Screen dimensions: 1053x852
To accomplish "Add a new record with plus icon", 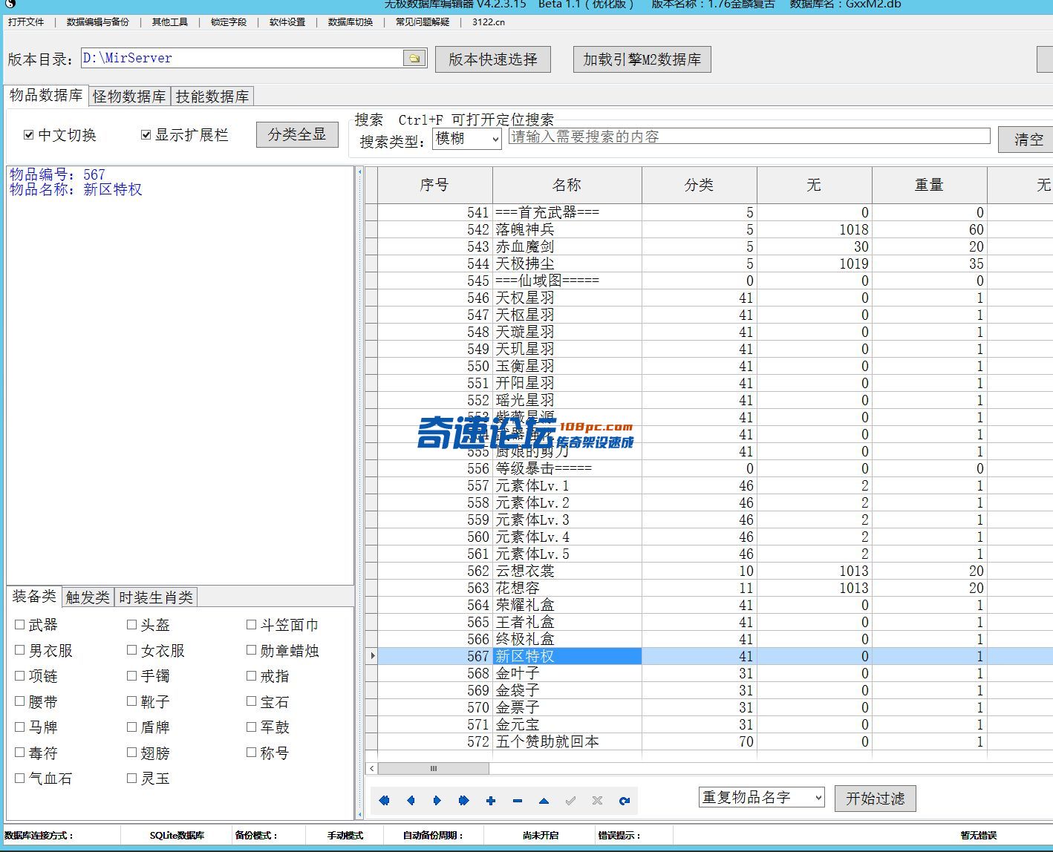I will pyautogui.click(x=491, y=801).
